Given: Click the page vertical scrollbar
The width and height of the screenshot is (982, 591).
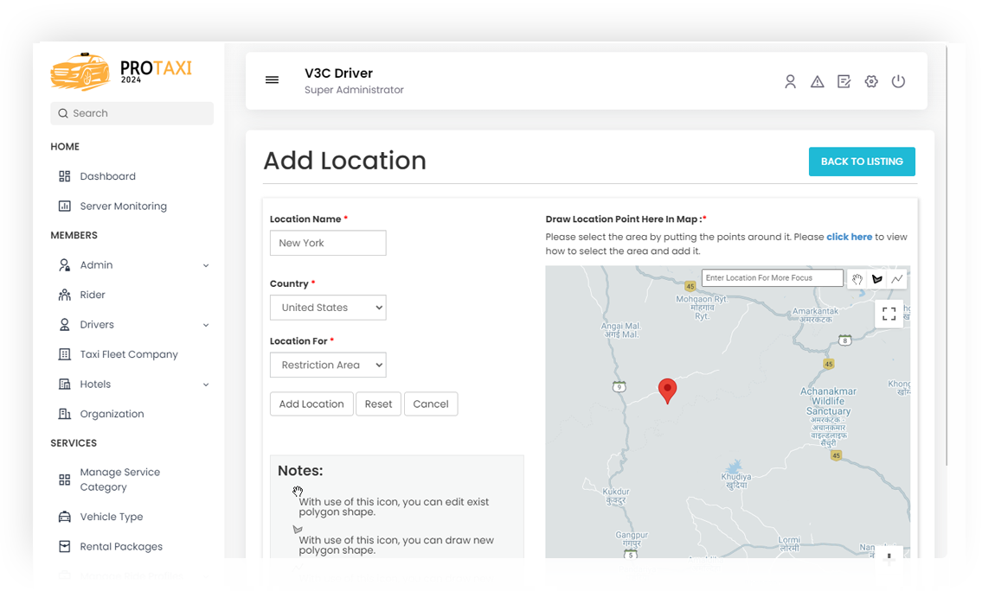Looking at the screenshot, I should pyautogui.click(x=947, y=257).
